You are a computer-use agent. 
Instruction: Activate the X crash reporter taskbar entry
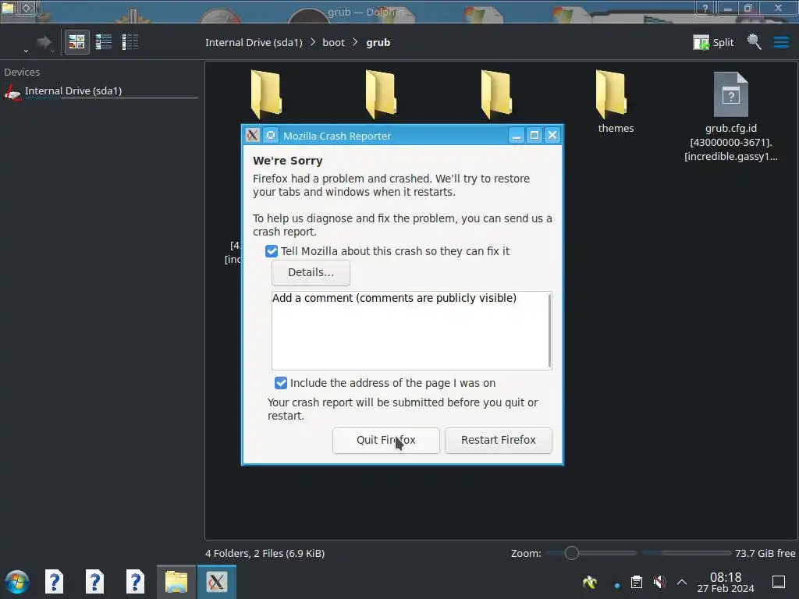[217, 582]
